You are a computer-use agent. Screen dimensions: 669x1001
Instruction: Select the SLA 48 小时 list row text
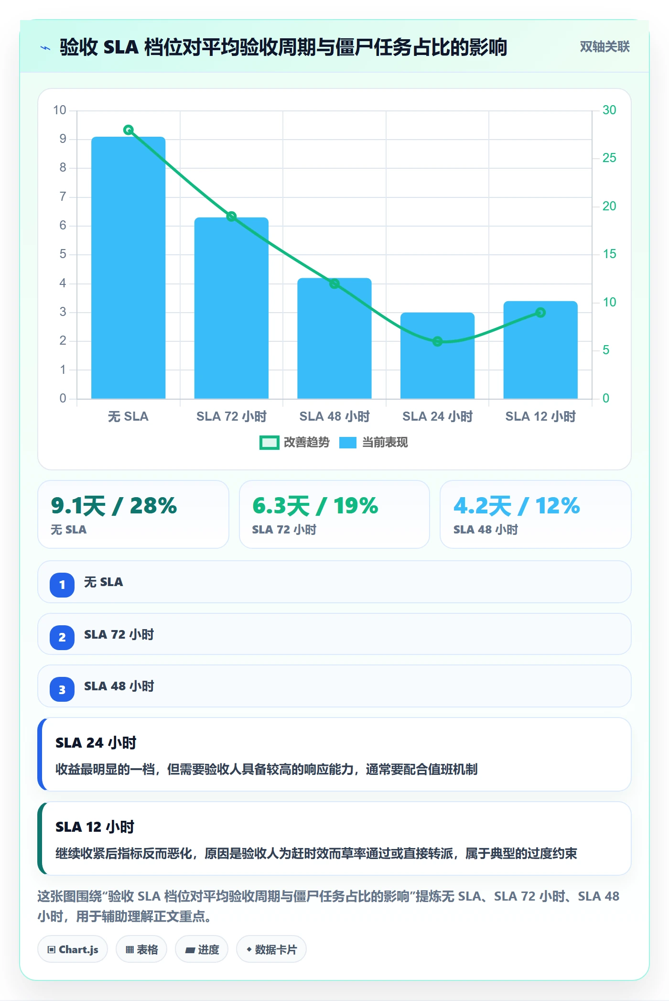tap(119, 686)
